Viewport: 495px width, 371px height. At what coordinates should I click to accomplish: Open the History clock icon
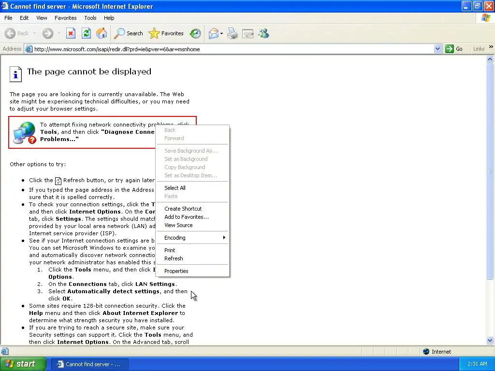[195, 33]
